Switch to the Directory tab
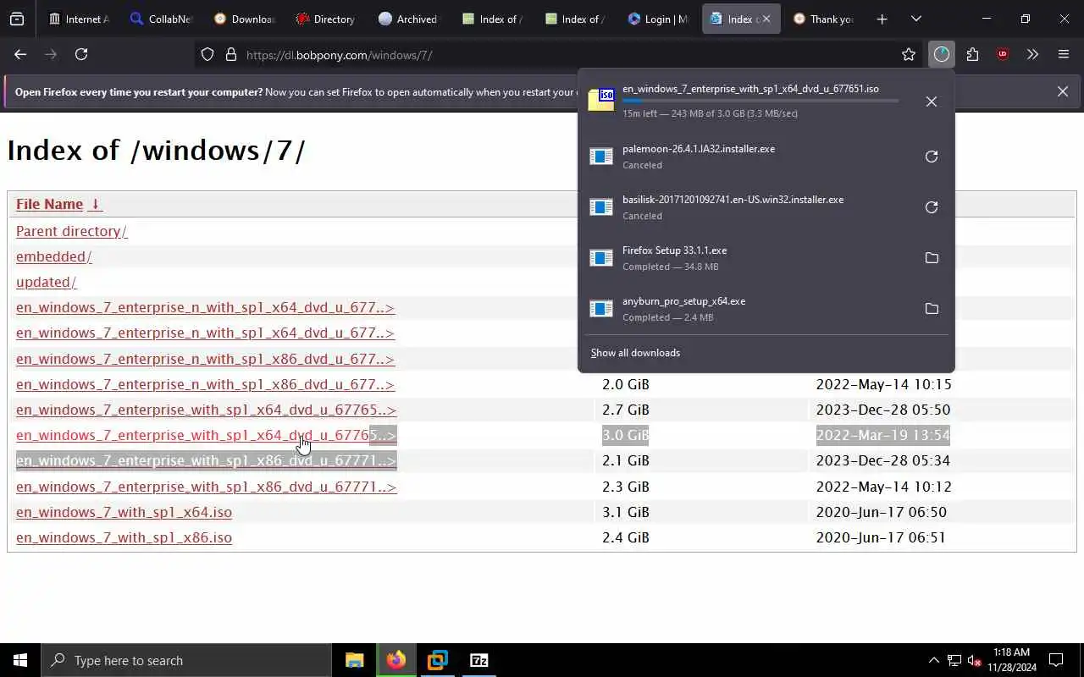The image size is (1084, 677). click(327, 19)
